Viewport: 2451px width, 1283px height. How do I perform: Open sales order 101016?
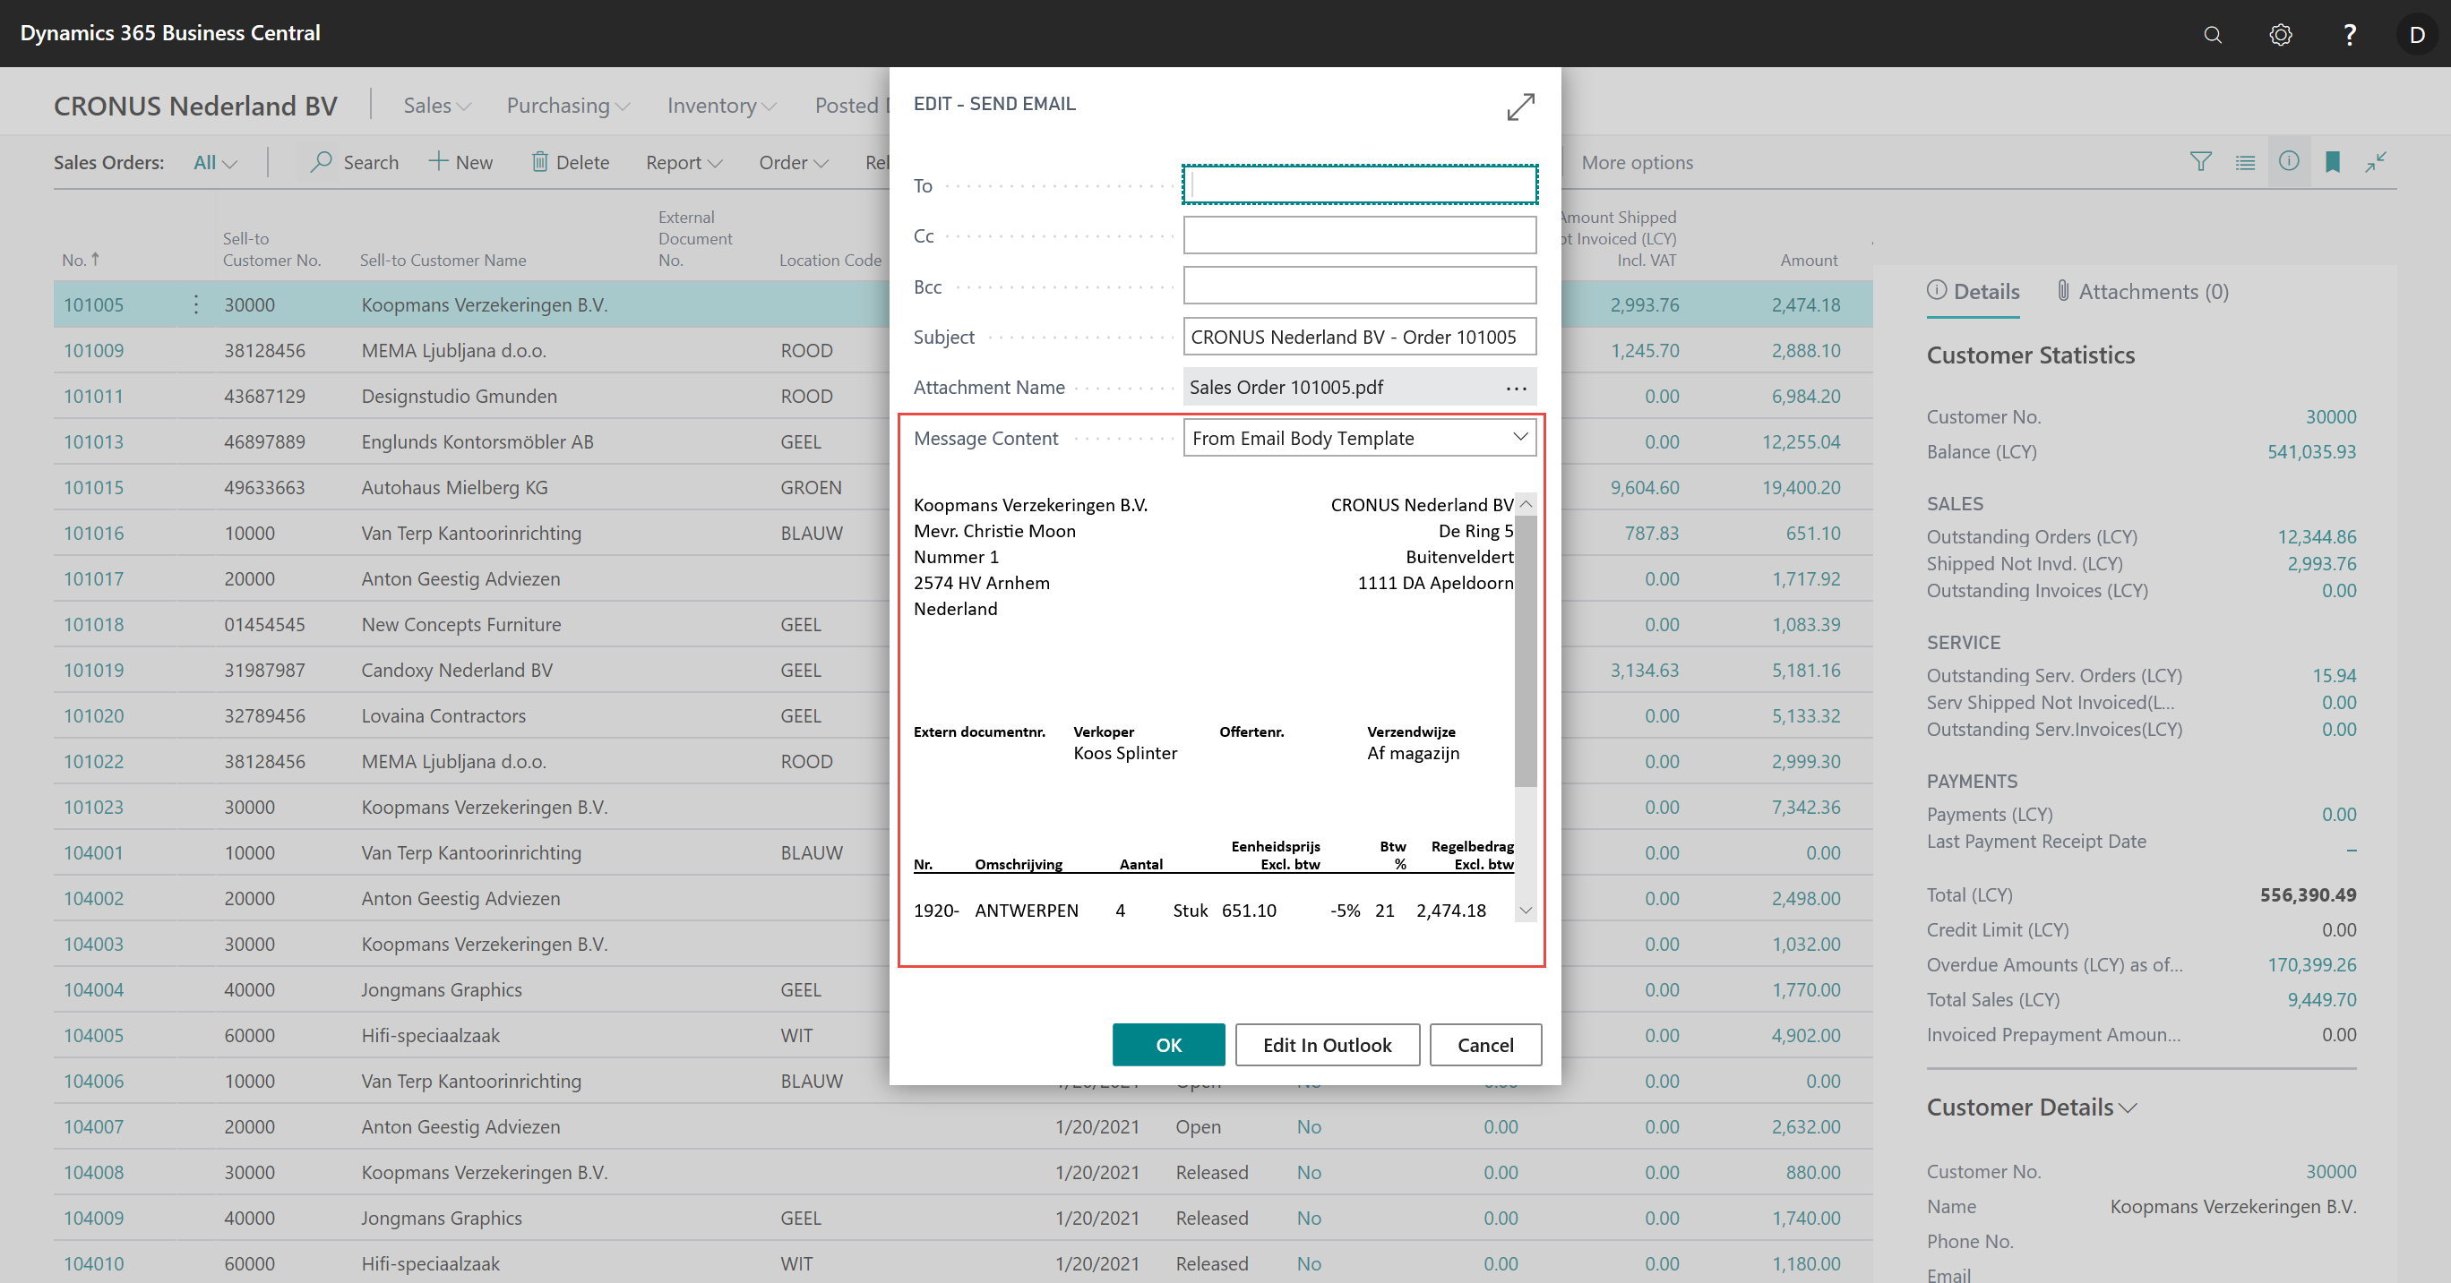coord(93,533)
